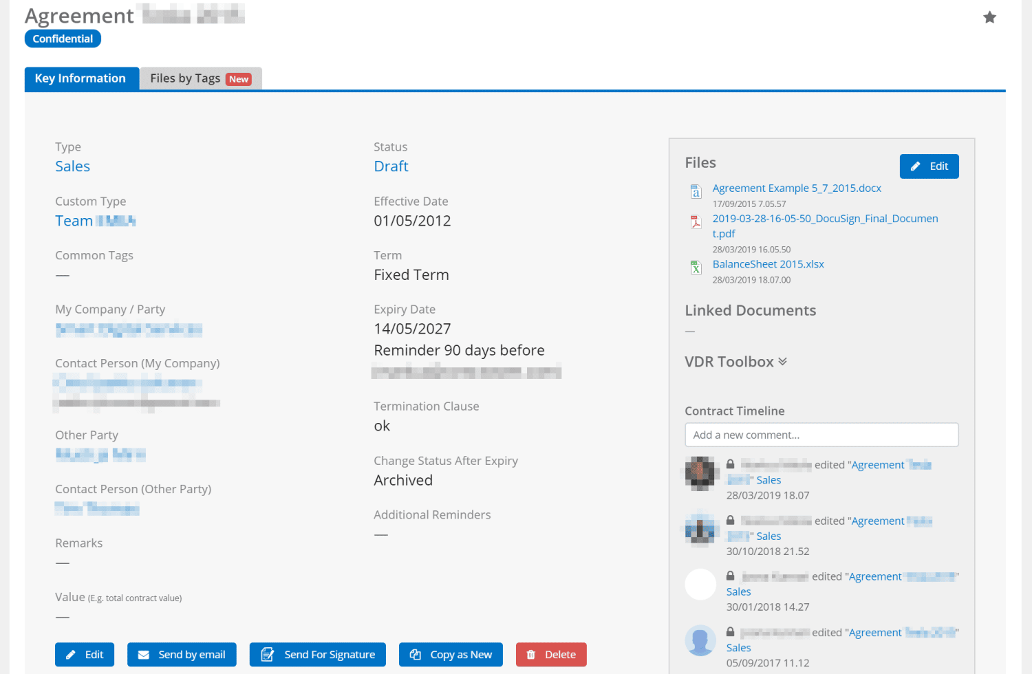Switch to Files by Tags tab

[x=200, y=78]
